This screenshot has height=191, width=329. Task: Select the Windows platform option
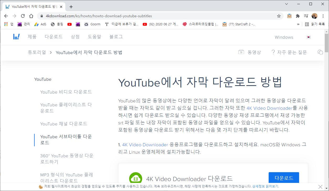[284, 37]
